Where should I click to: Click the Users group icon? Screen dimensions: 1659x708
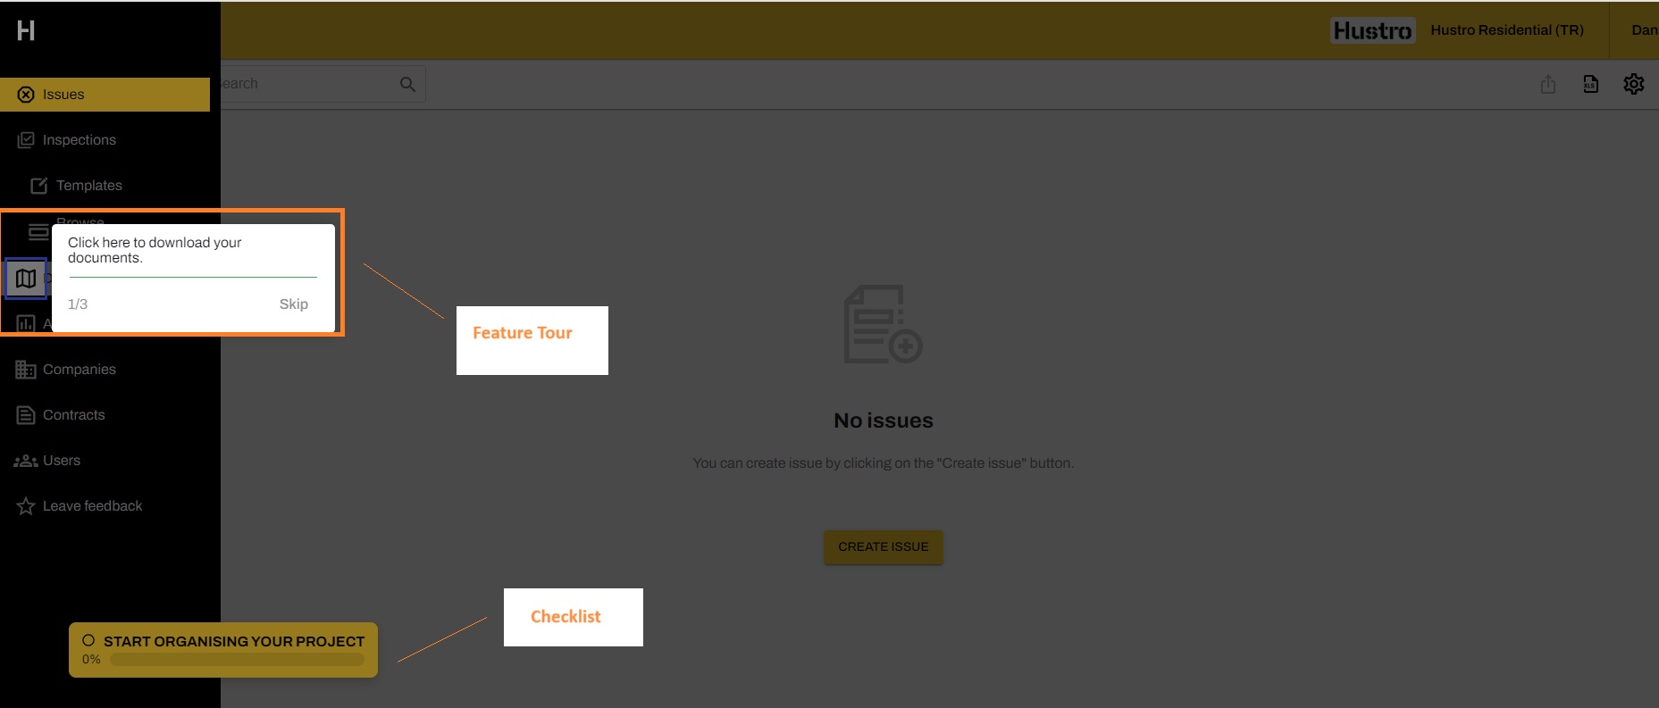point(25,461)
